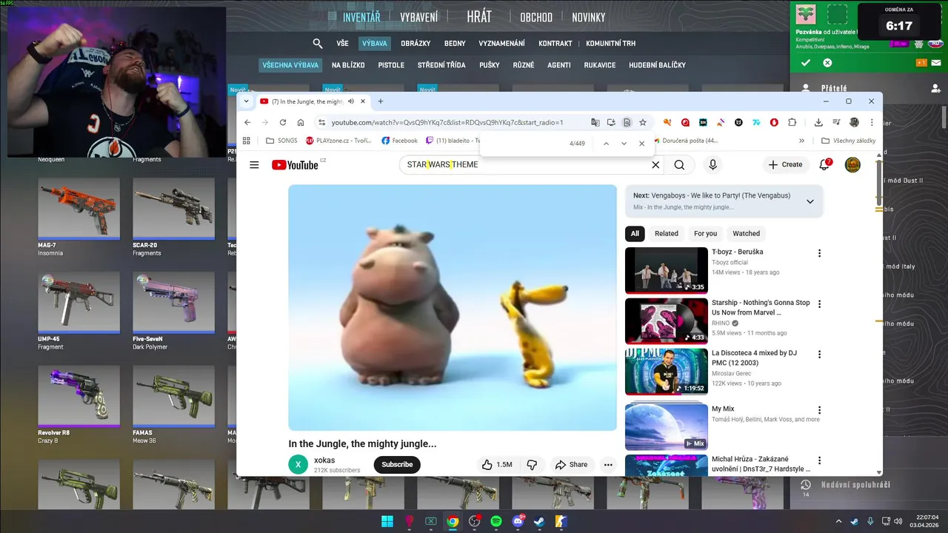Image resolution: width=948 pixels, height=533 pixels.
Task: Open the translate page icon in address bar
Action: [595, 122]
